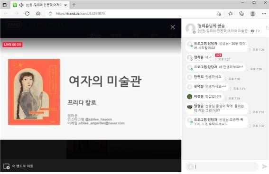Image resolution: width=269 pixels, height=174 pixels.
Task: Click the 정하윤님의 방송 title
Action: 212,26
